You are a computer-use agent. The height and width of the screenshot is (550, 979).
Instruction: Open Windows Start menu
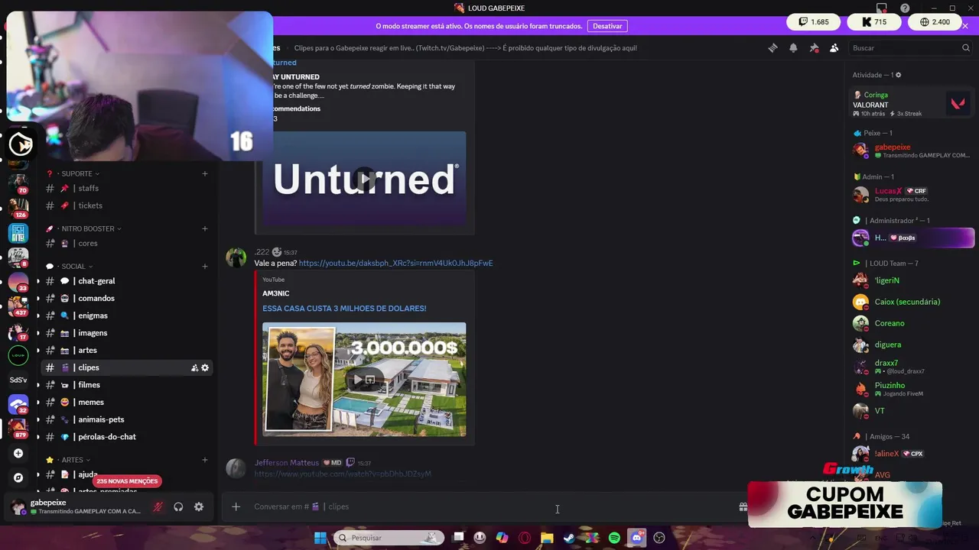[x=320, y=538]
